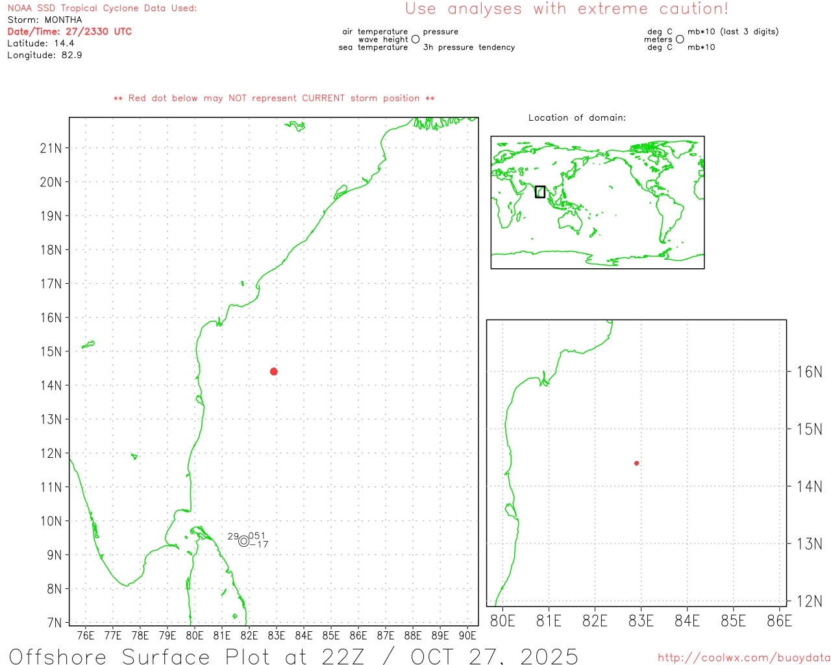Click the black domain box on world map
The image size is (831, 665).
pyautogui.click(x=540, y=192)
